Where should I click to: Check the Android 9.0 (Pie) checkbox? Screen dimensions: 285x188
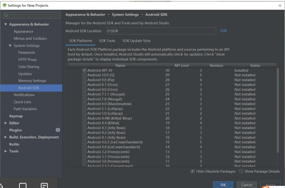click(x=84, y=80)
